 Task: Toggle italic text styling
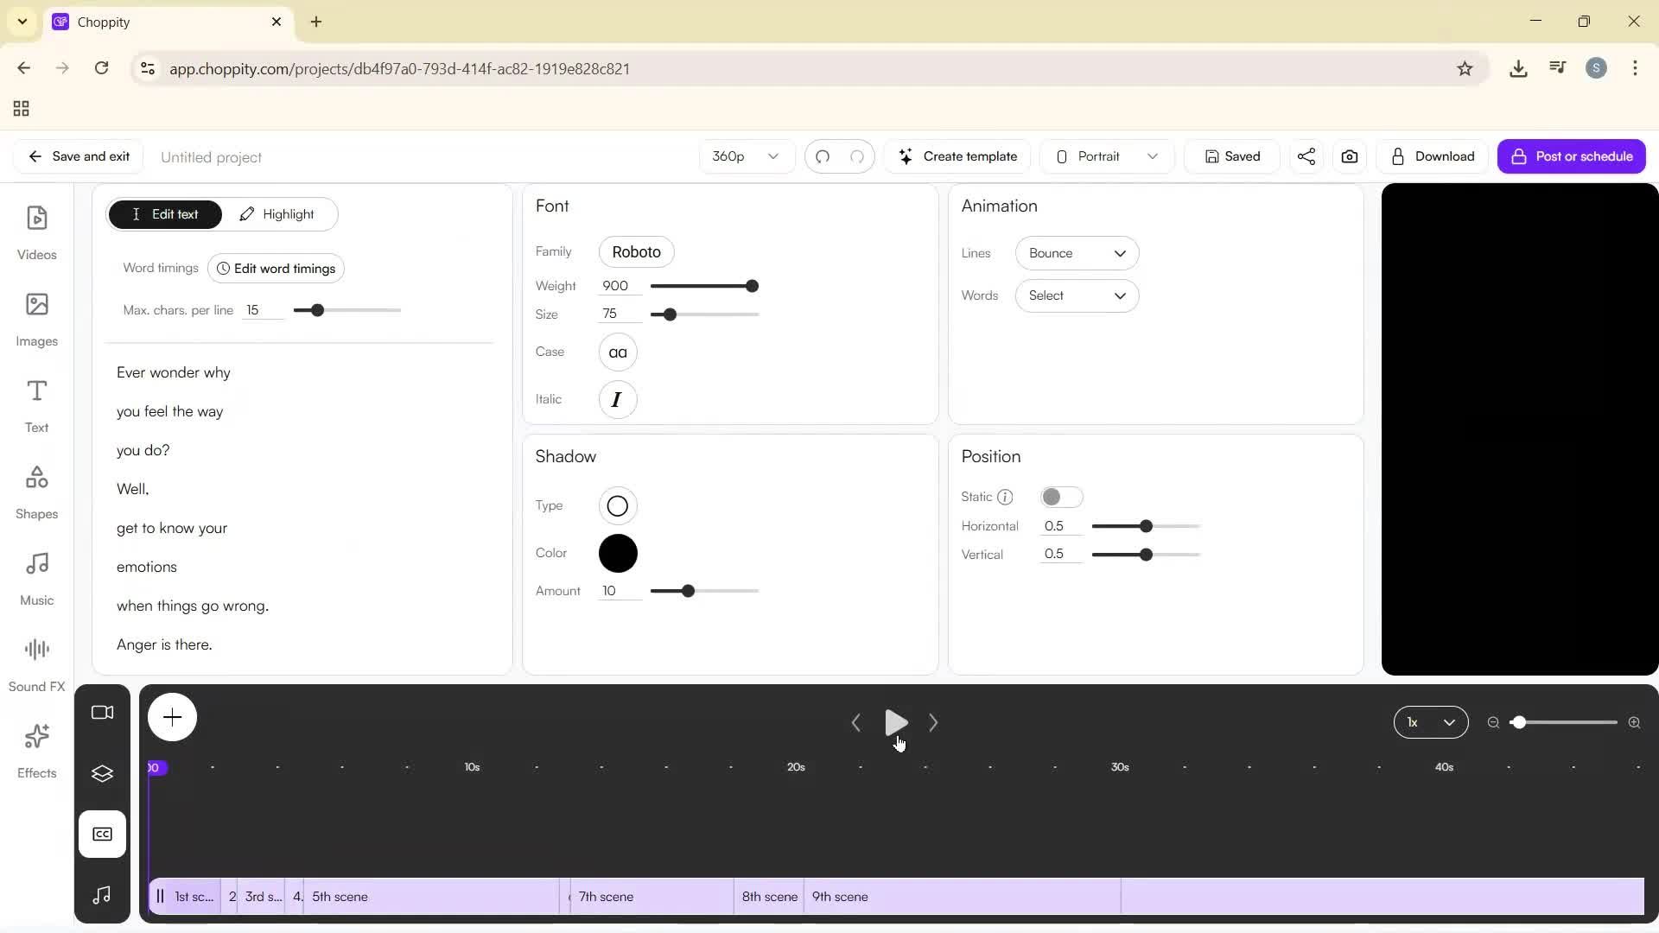[617, 399]
